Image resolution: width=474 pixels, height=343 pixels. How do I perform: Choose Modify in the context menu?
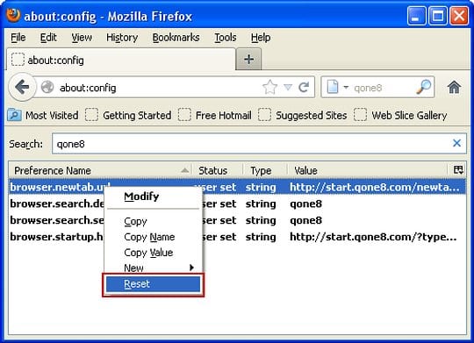click(x=141, y=197)
